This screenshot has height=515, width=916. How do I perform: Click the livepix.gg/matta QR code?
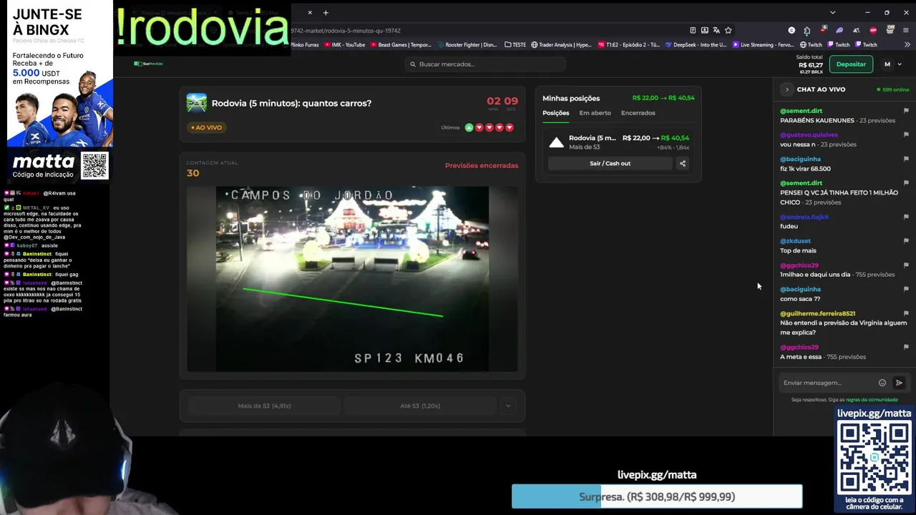[x=874, y=457]
